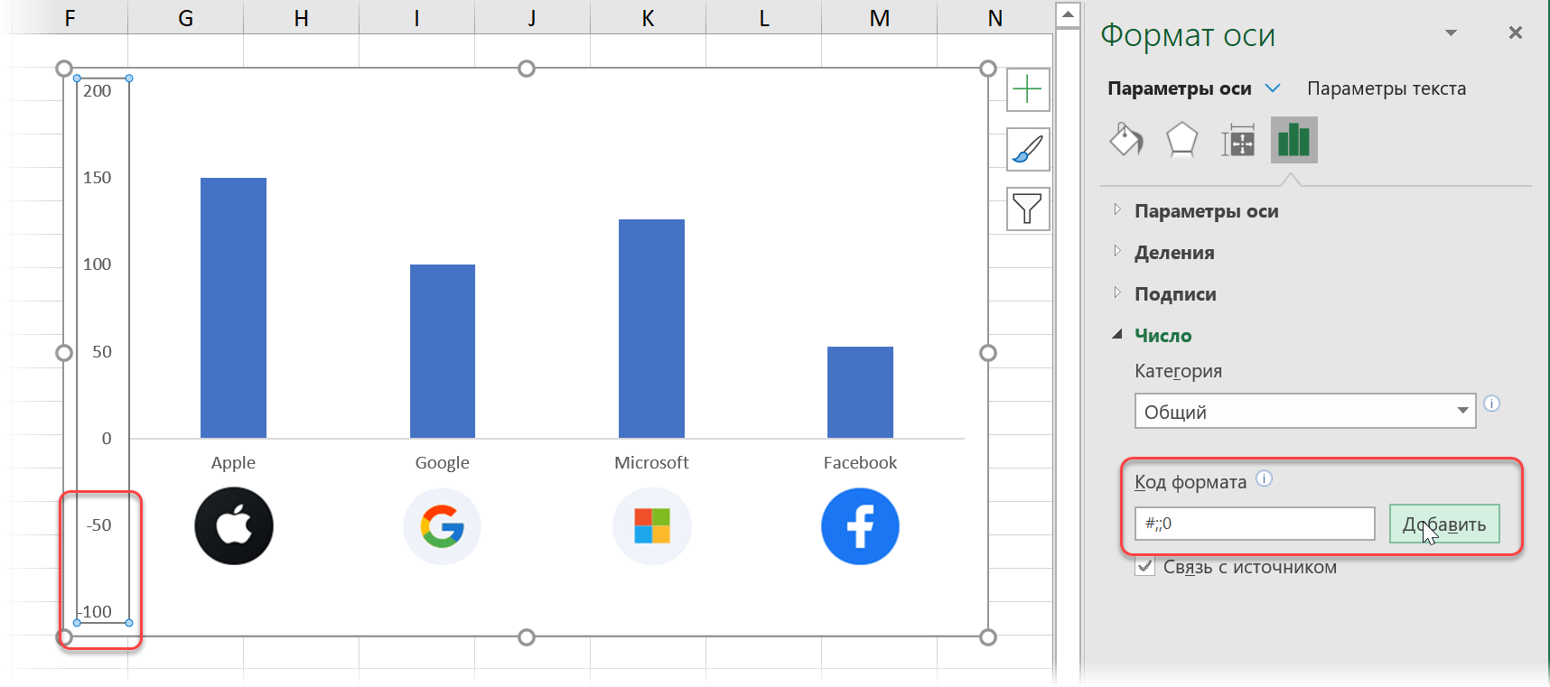Viewport: 1550px width, 687px height.
Task: Select the Fill & Line paint bucket icon
Action: 1126,140
